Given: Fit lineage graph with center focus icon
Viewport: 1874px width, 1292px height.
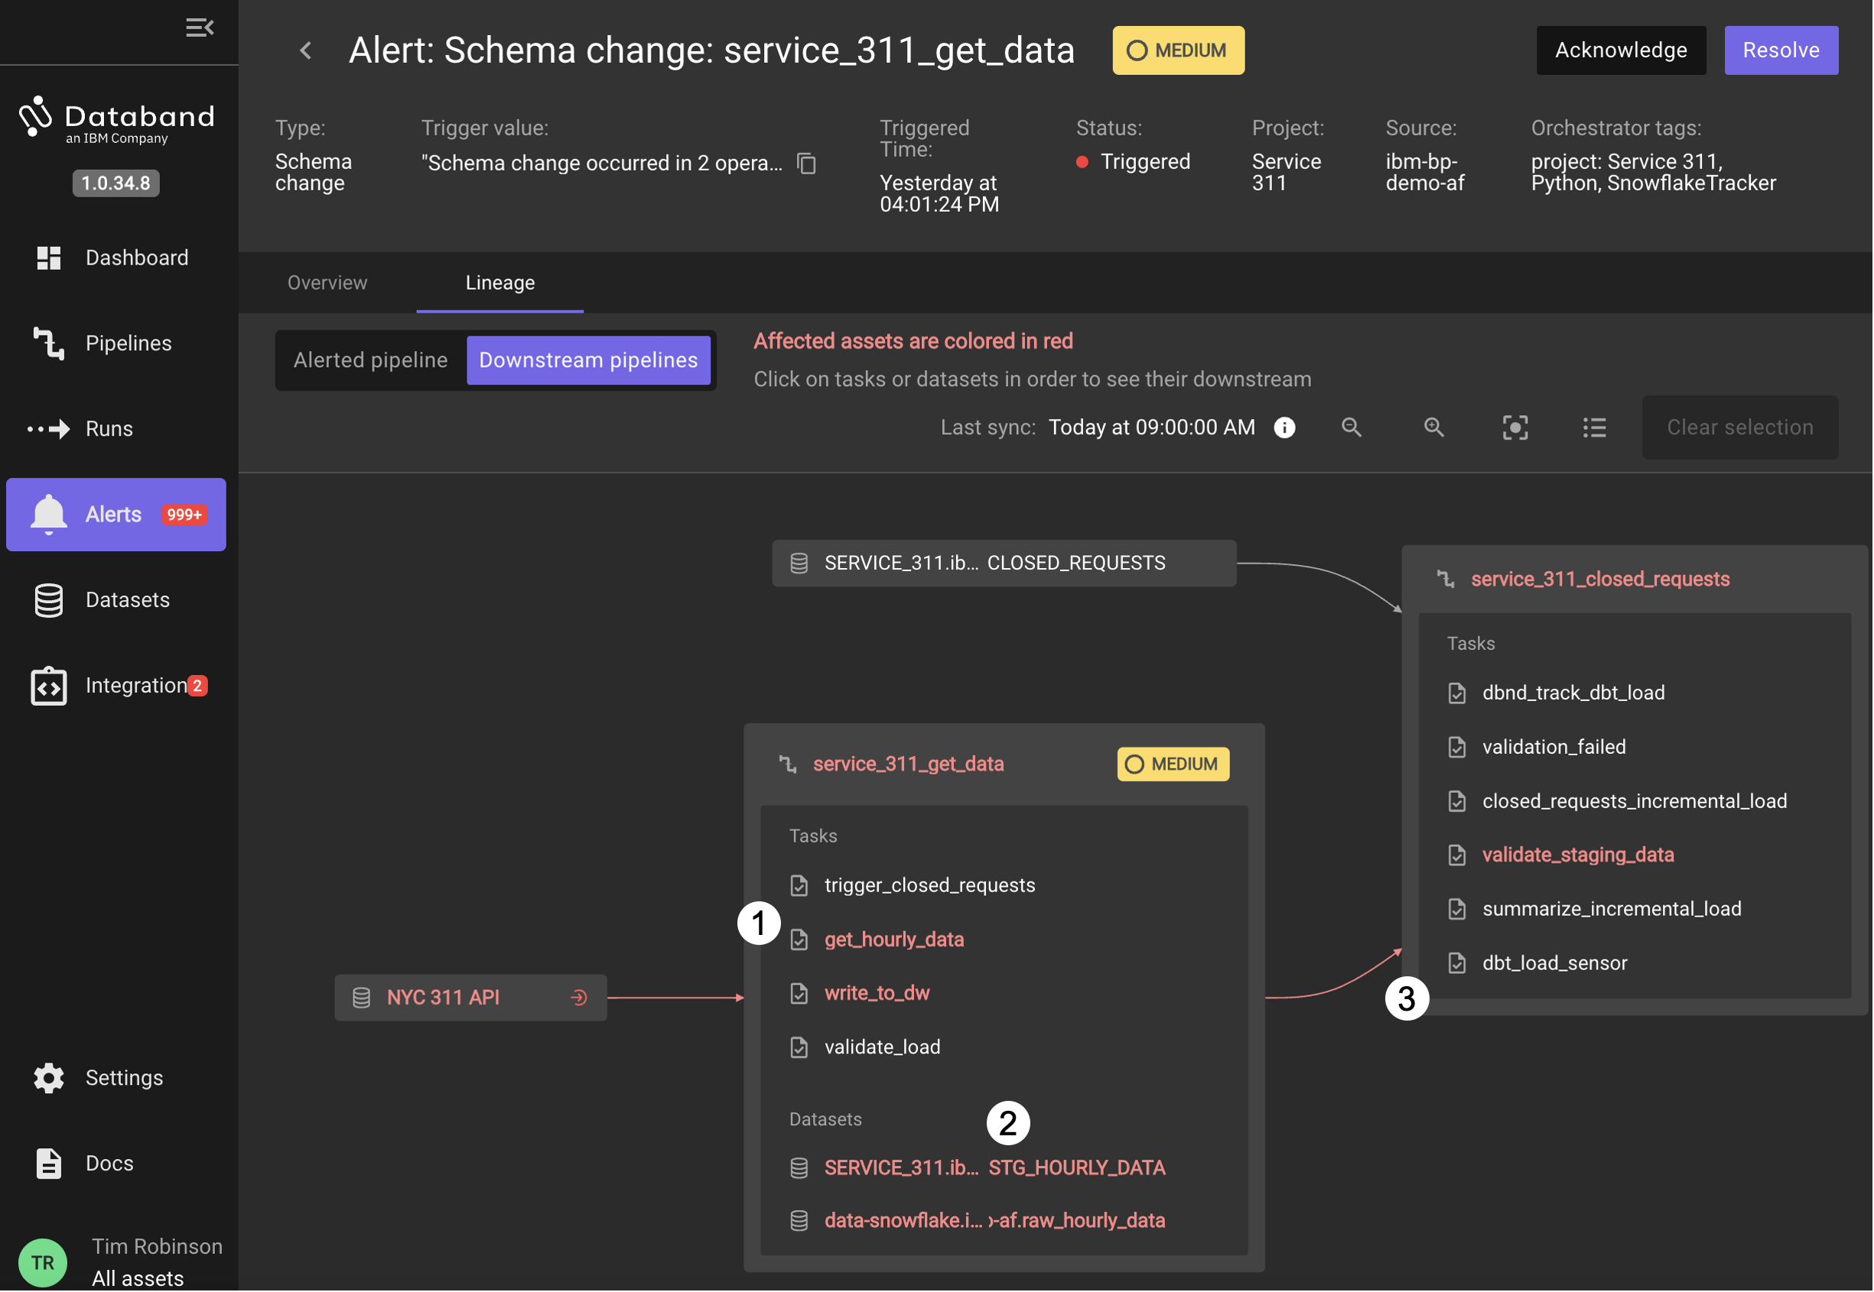Looking at the screenshot, I should tap(1516, 427).
